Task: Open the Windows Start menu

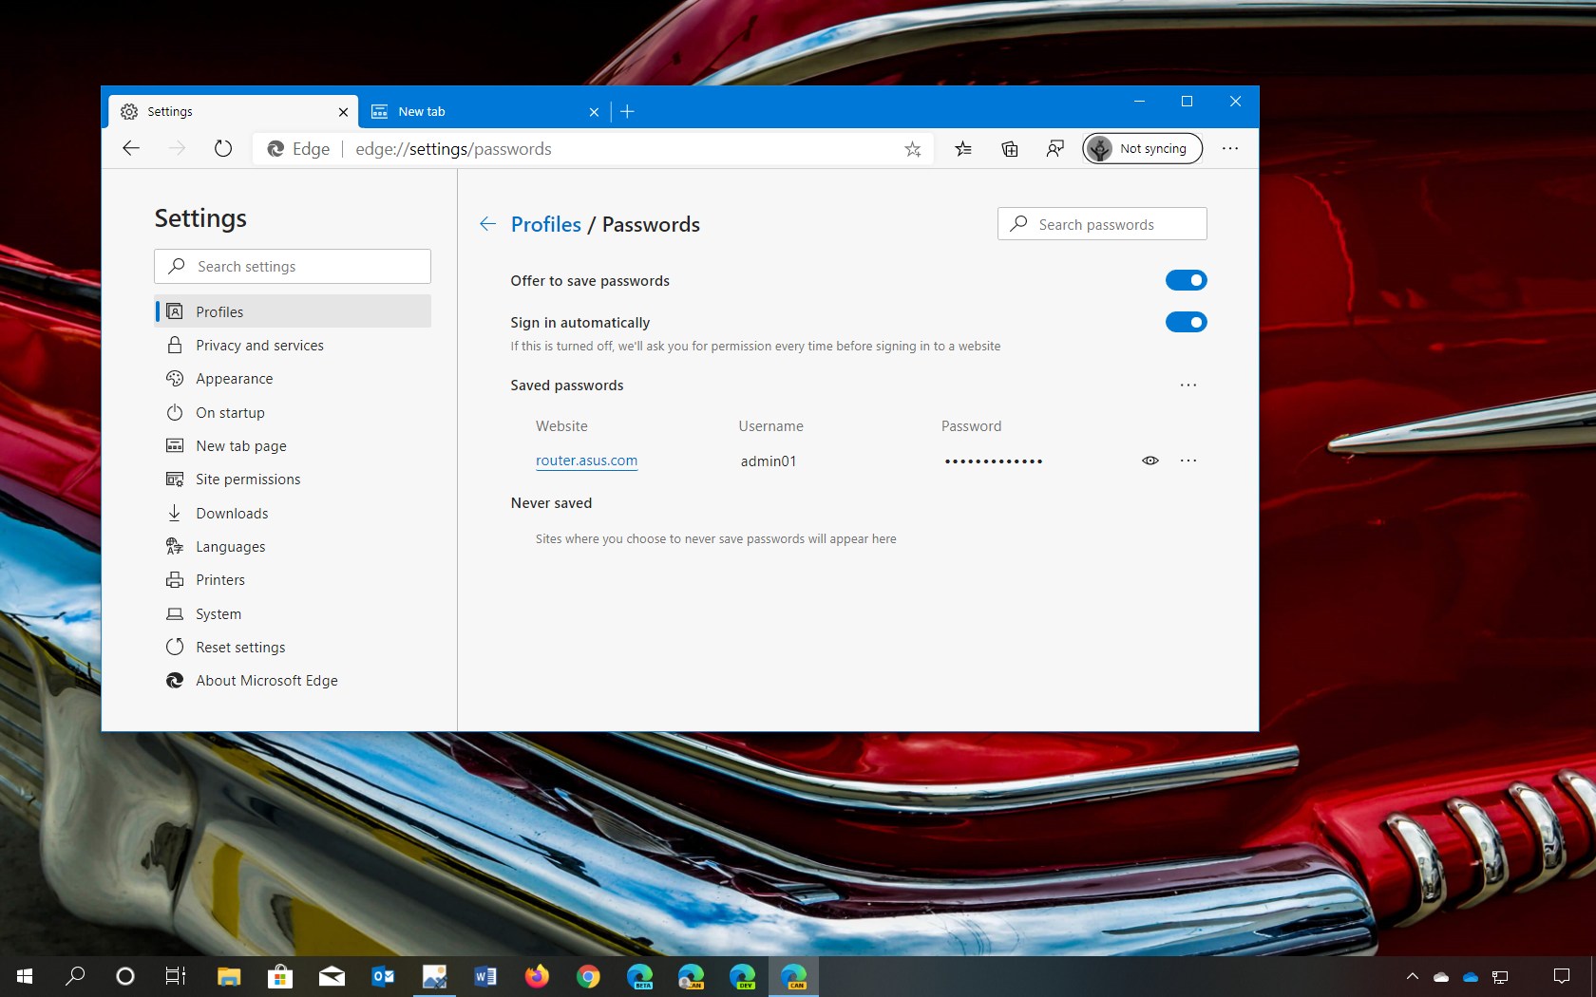Action: click(25, 976)
